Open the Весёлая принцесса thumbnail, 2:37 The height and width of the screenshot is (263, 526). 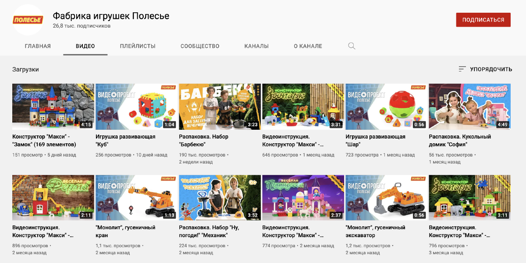click(x=303, y=198)
